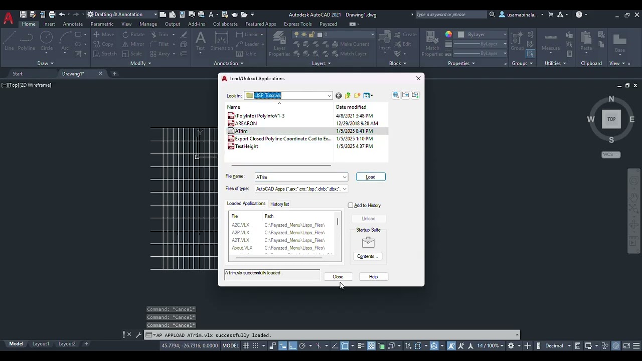Open Drafting & Annotation workspace dropdown
The image size is (642, 361).
(155, 15)
